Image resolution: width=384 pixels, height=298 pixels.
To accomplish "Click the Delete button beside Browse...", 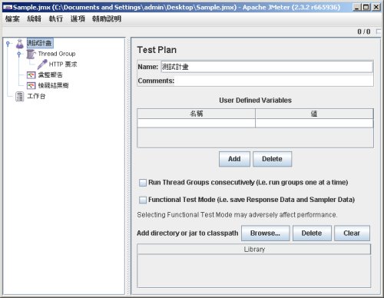I will coord(312,233).
